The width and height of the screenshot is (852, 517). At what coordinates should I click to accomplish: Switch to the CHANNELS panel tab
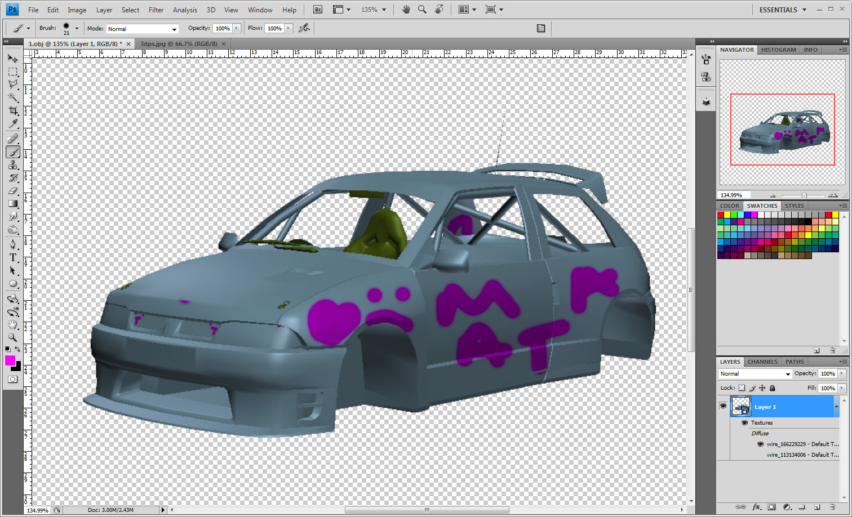point(762,362)
